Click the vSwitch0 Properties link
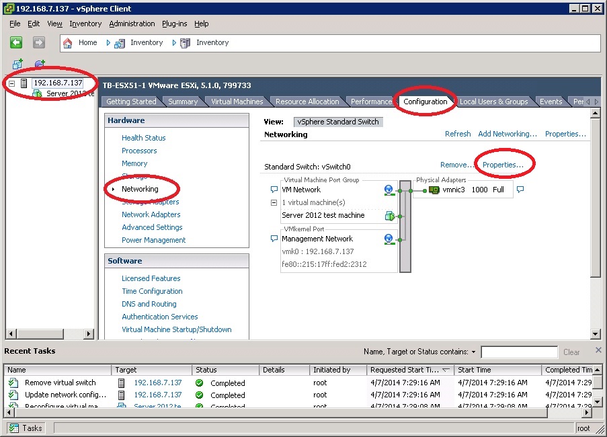 tap(503, 165)
